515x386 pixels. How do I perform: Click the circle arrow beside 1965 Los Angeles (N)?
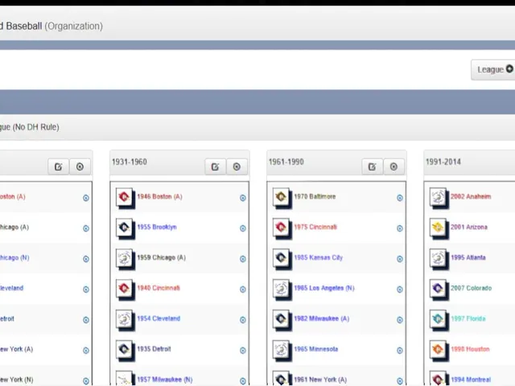(x=400, y=289)
